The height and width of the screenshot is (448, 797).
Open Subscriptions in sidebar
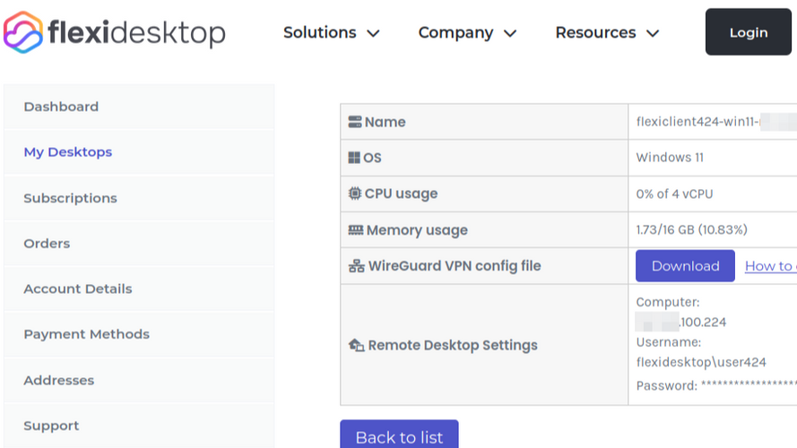(139, 198)
